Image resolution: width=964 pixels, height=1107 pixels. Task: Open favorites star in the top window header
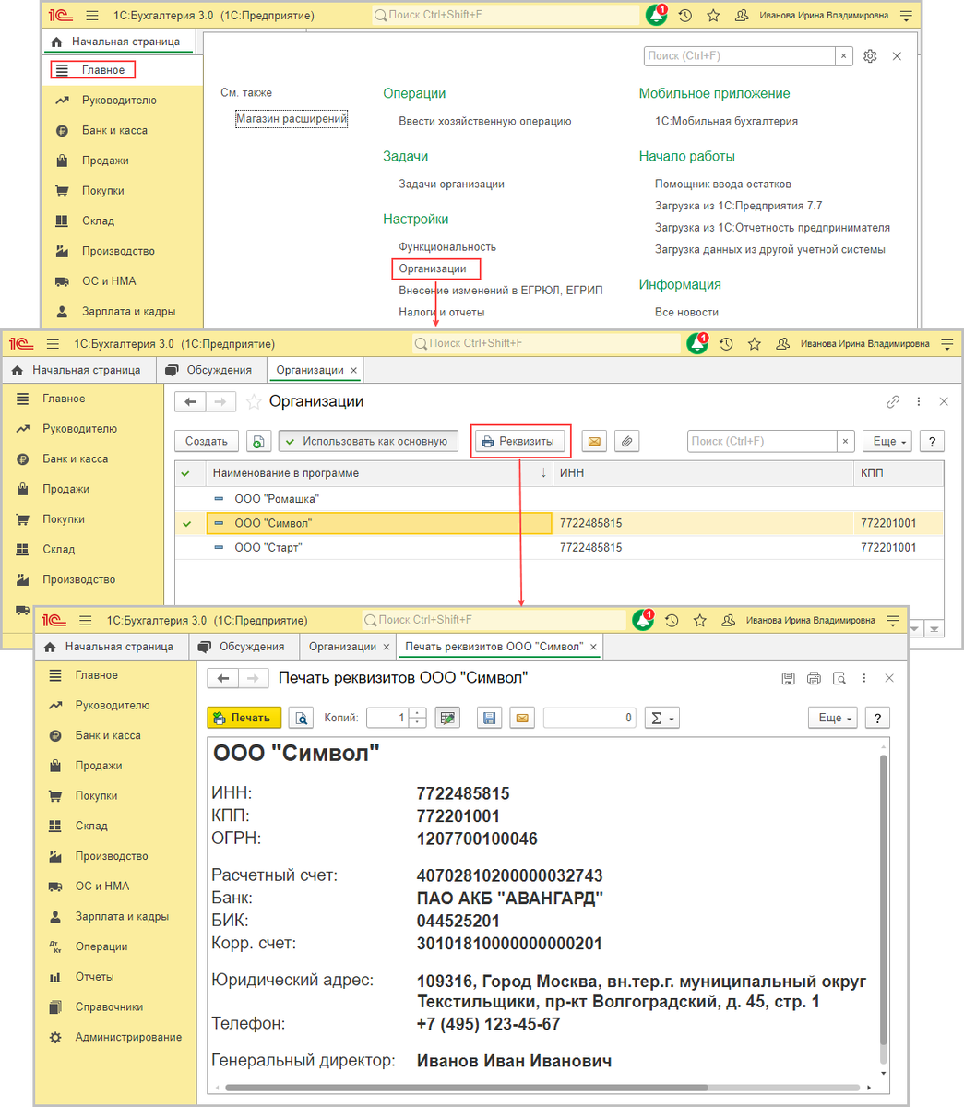coord(713,16)
